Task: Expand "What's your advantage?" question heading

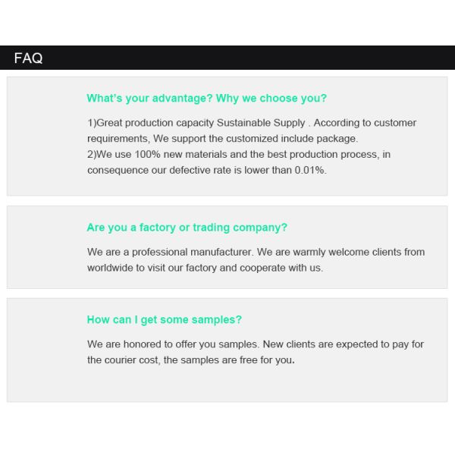Action: pos(149,99)
